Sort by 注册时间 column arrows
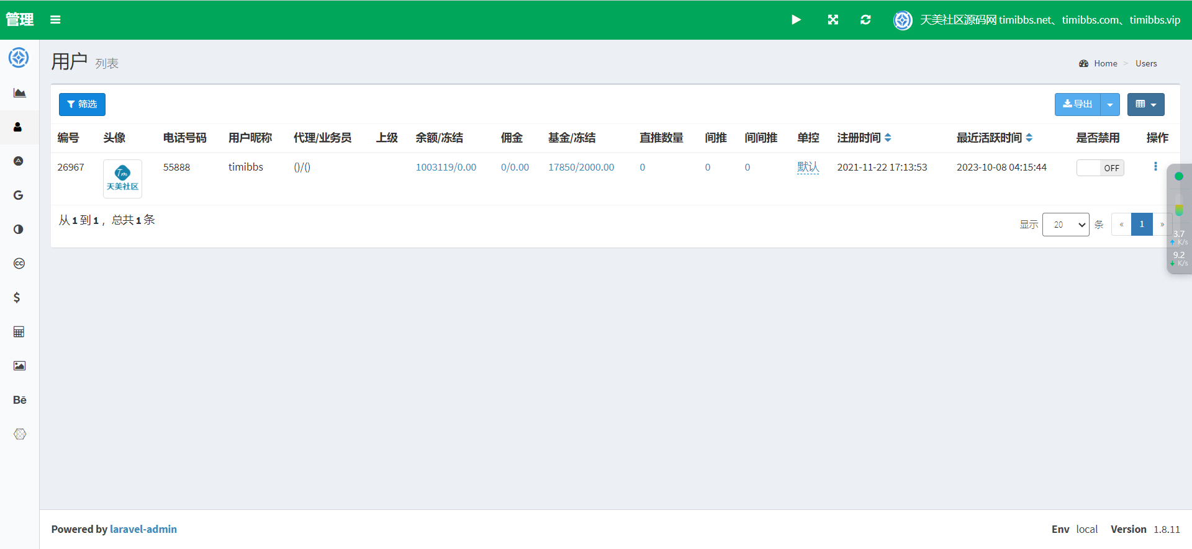 tap(888, 138)
